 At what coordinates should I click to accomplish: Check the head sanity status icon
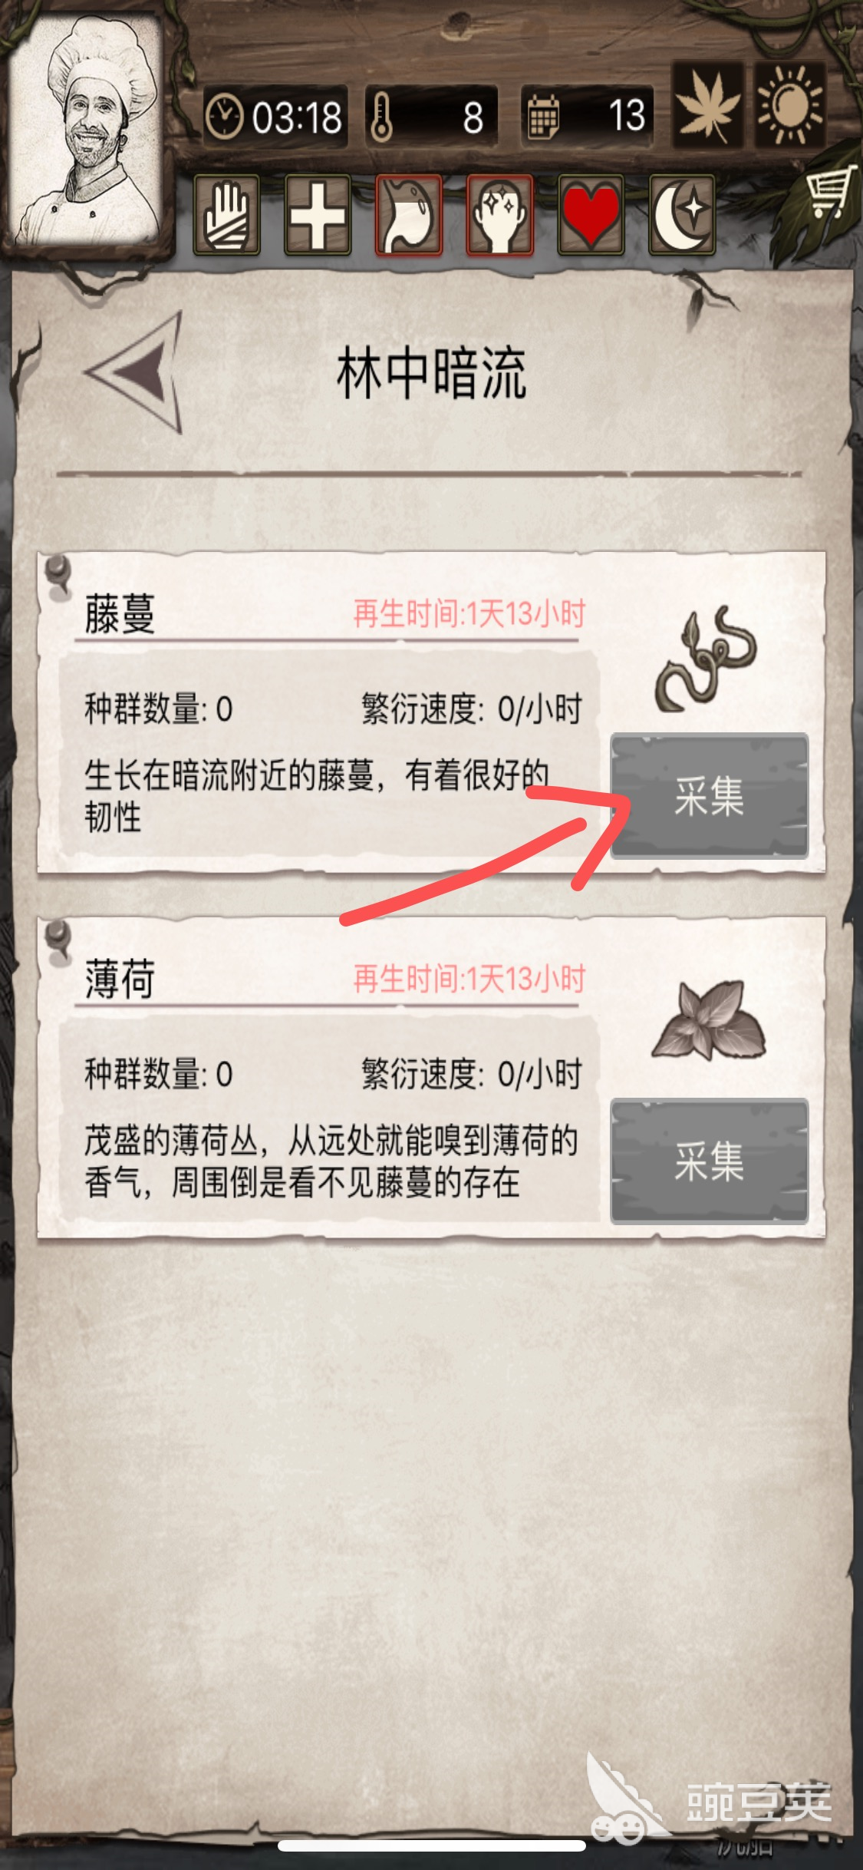coord(500,214)
